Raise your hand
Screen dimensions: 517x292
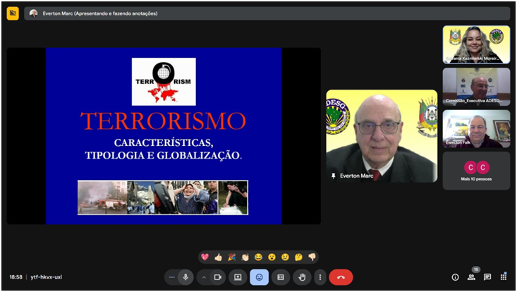[x=302, y=277]
